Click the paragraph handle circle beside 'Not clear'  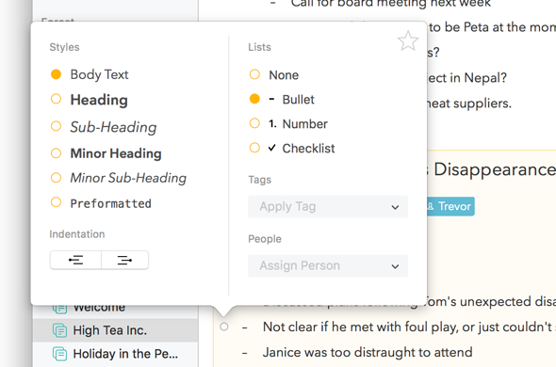(x=223, y=327)
